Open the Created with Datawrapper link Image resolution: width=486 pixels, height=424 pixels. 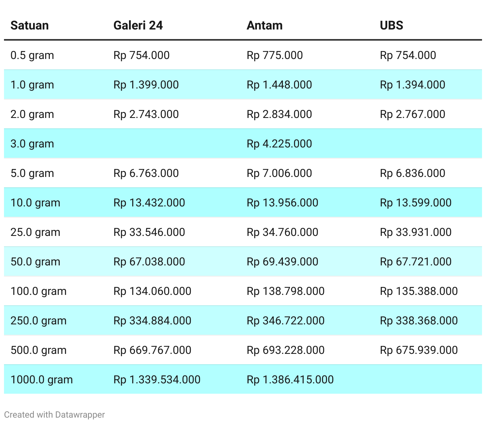[x=55, y=414]
